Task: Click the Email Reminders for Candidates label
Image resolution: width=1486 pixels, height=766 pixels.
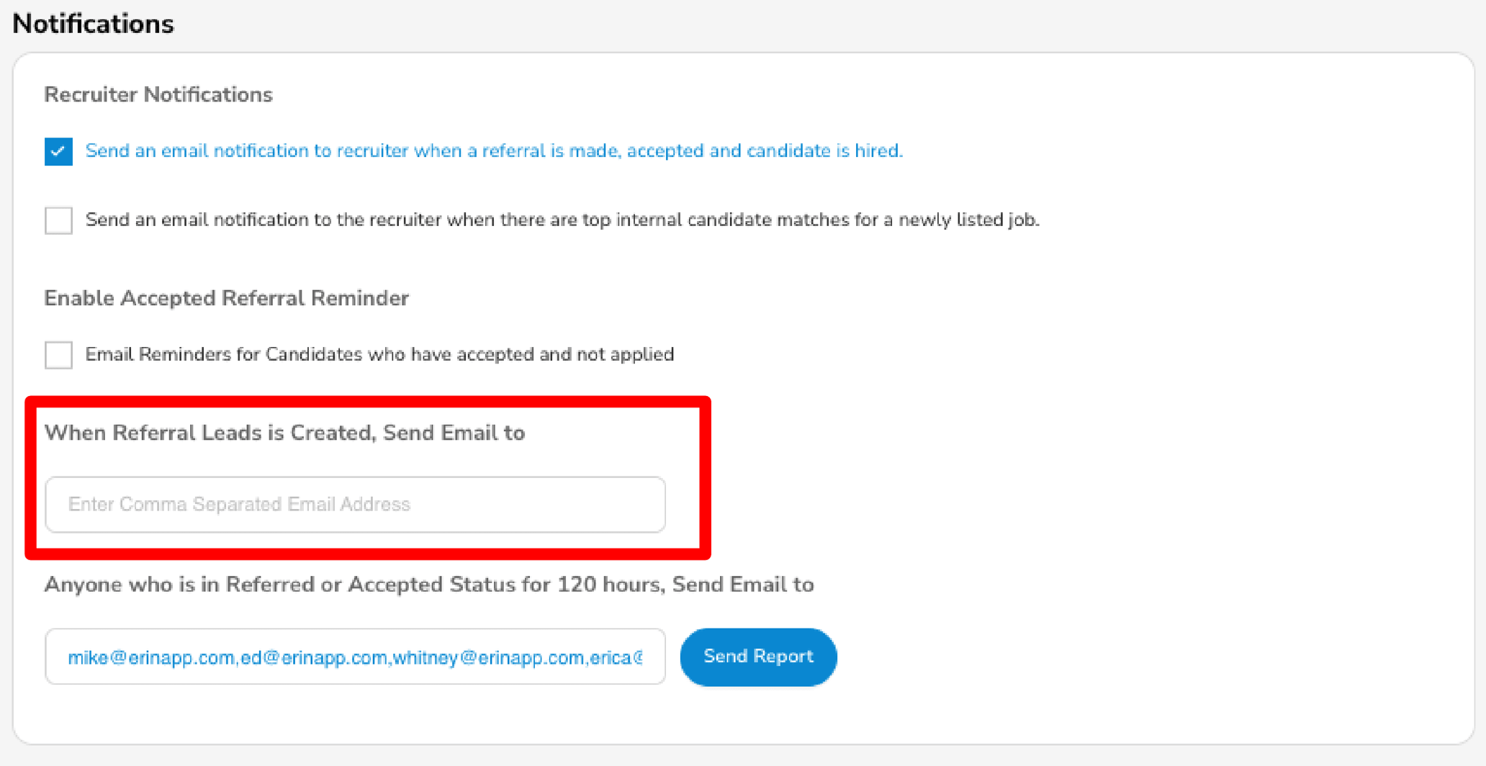Action: click(379, 354)
